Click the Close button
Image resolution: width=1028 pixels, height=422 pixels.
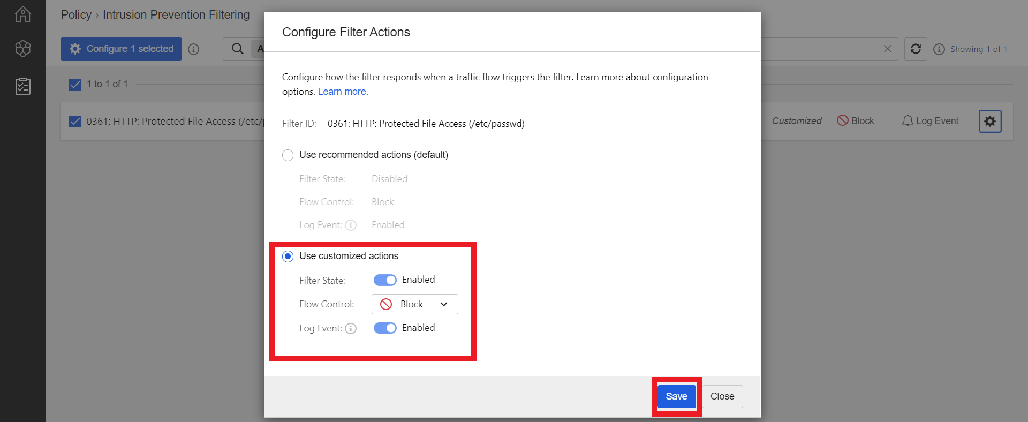pos(722,396)
